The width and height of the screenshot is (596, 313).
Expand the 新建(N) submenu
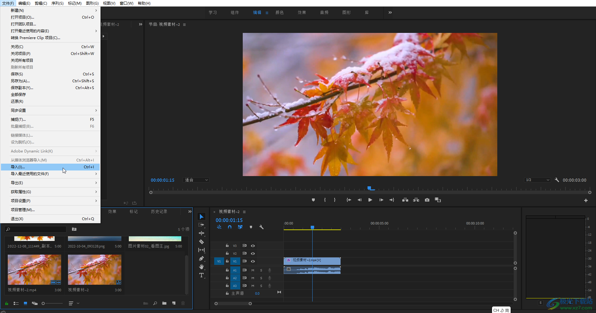pos(50,10)
